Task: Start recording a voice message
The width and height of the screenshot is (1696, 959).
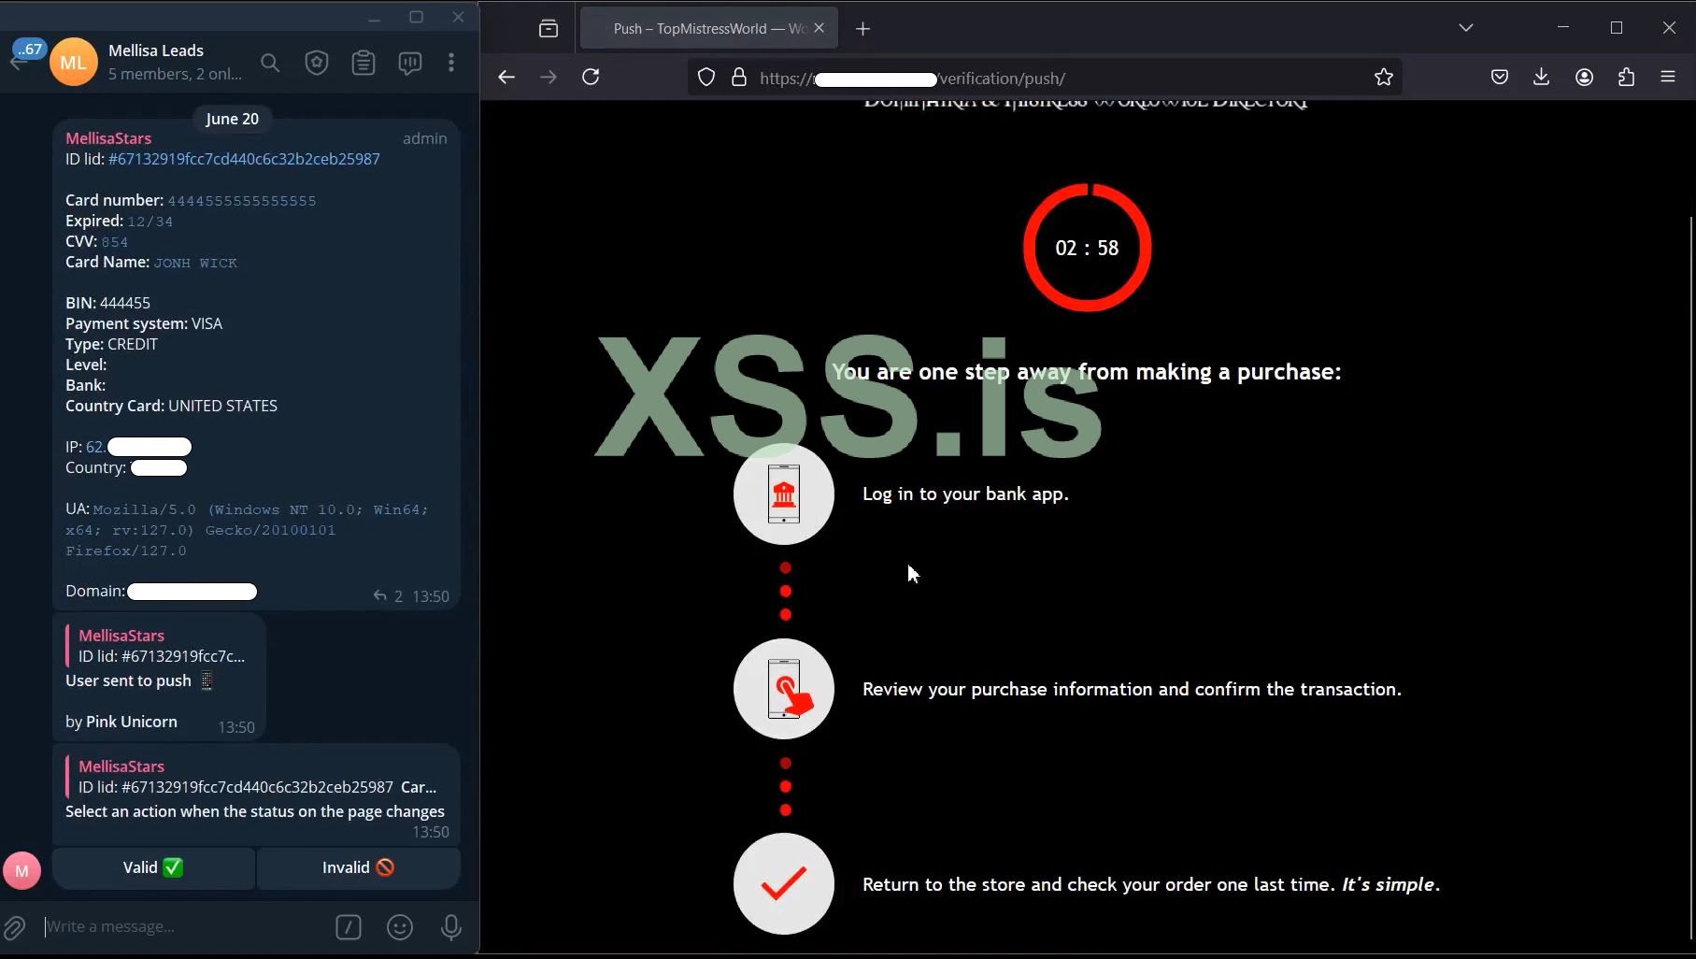Action: (x=450, y=926)
